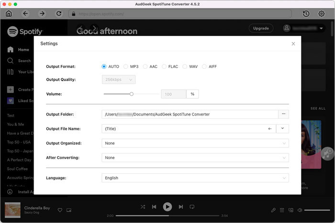Select MP3 output format
This screenshot has height=223, width=335.
coord(125,66)
